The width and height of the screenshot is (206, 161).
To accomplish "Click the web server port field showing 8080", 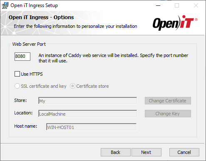I will (x=22, y=57).
